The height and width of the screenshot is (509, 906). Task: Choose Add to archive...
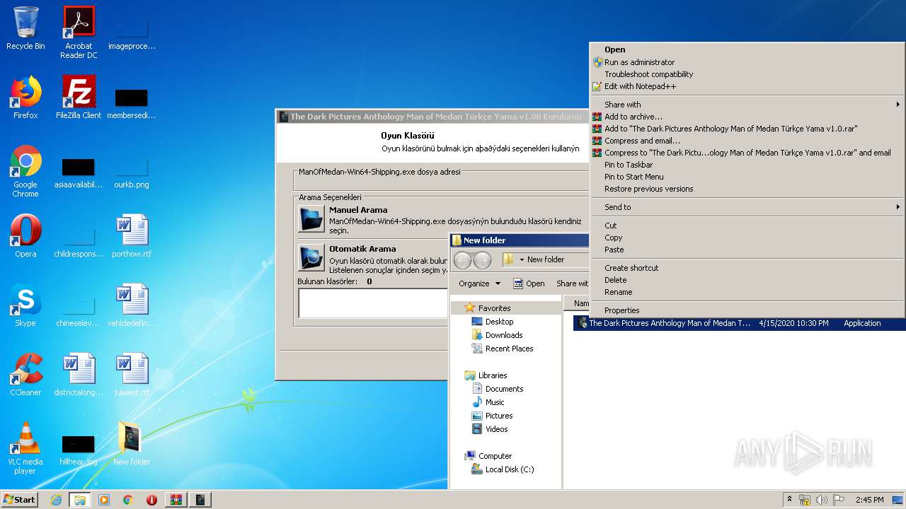(747, 117)
